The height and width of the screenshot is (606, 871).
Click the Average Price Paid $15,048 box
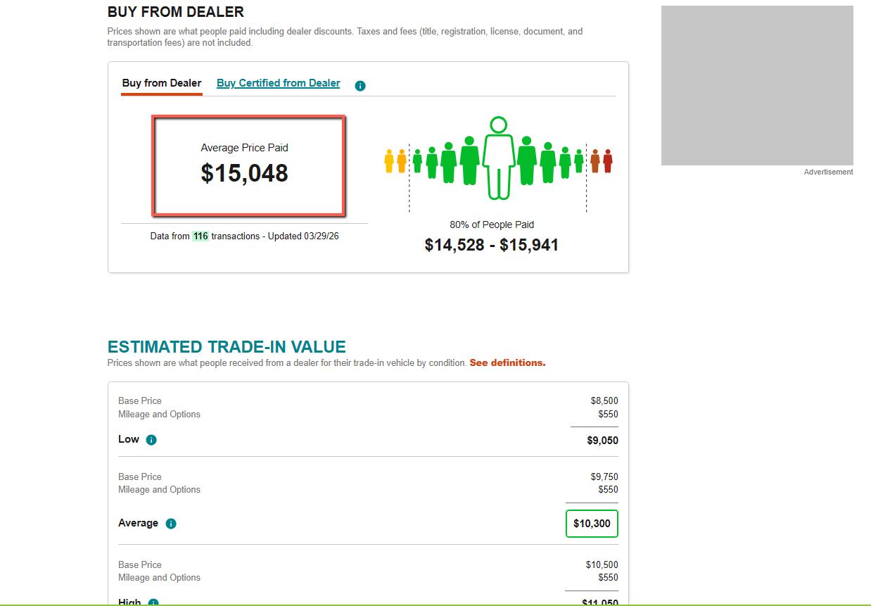point(248,166)
